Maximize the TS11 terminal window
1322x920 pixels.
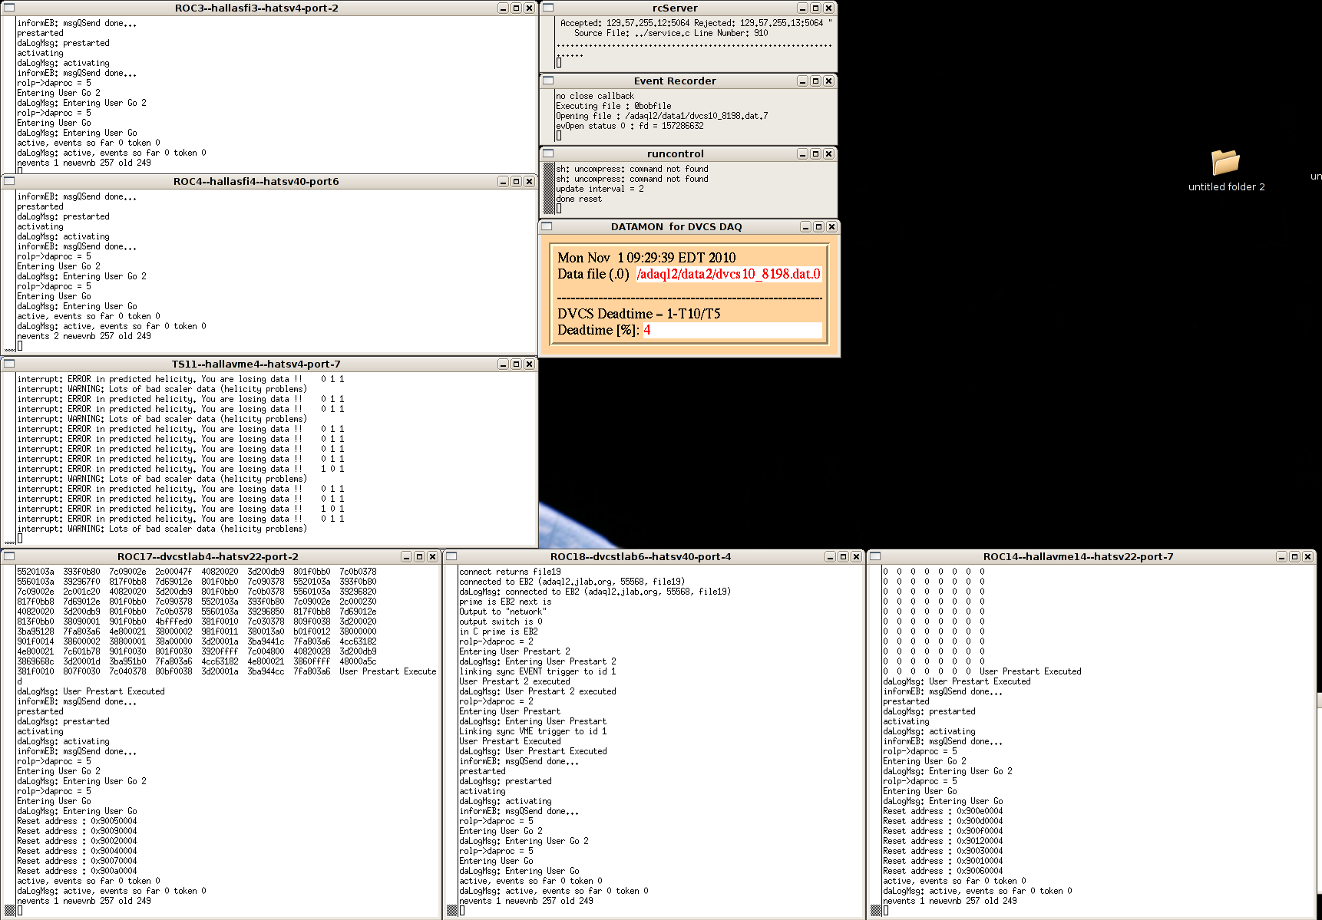(516, 364)
